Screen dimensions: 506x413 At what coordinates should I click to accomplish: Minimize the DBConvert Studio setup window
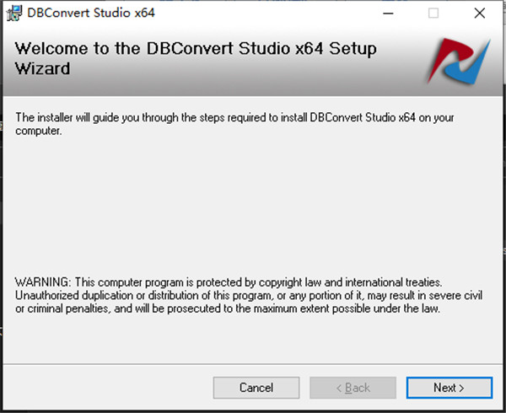tap(388, 13)
